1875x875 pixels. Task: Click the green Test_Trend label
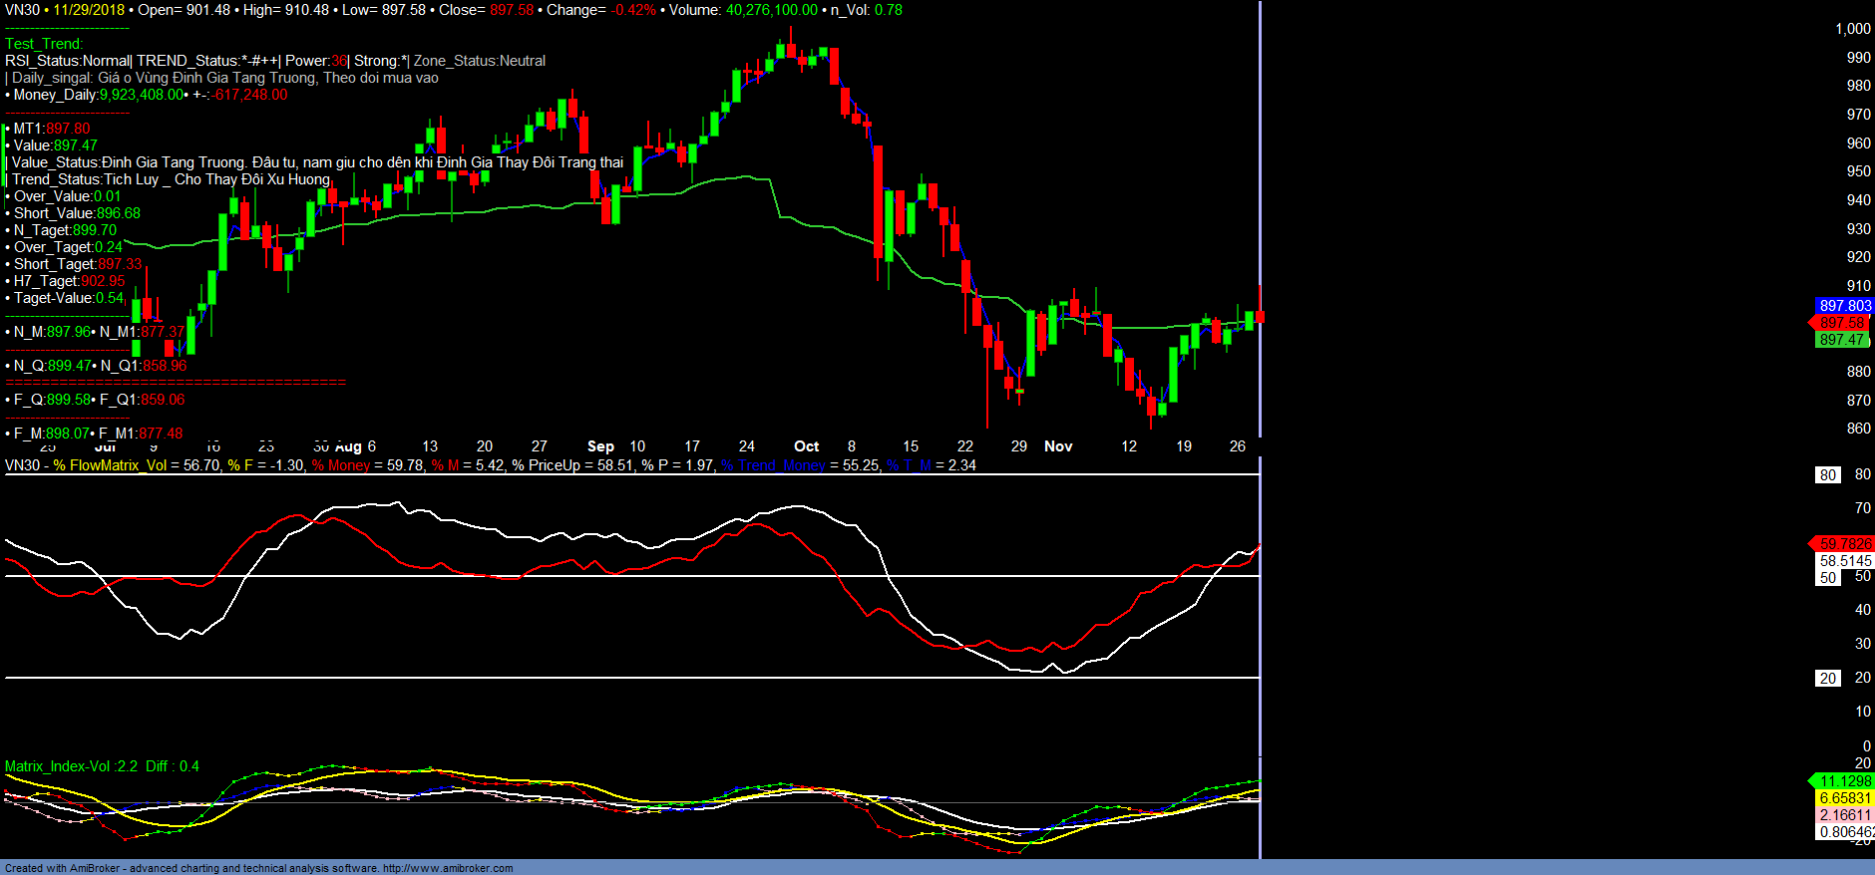(44, 44)
